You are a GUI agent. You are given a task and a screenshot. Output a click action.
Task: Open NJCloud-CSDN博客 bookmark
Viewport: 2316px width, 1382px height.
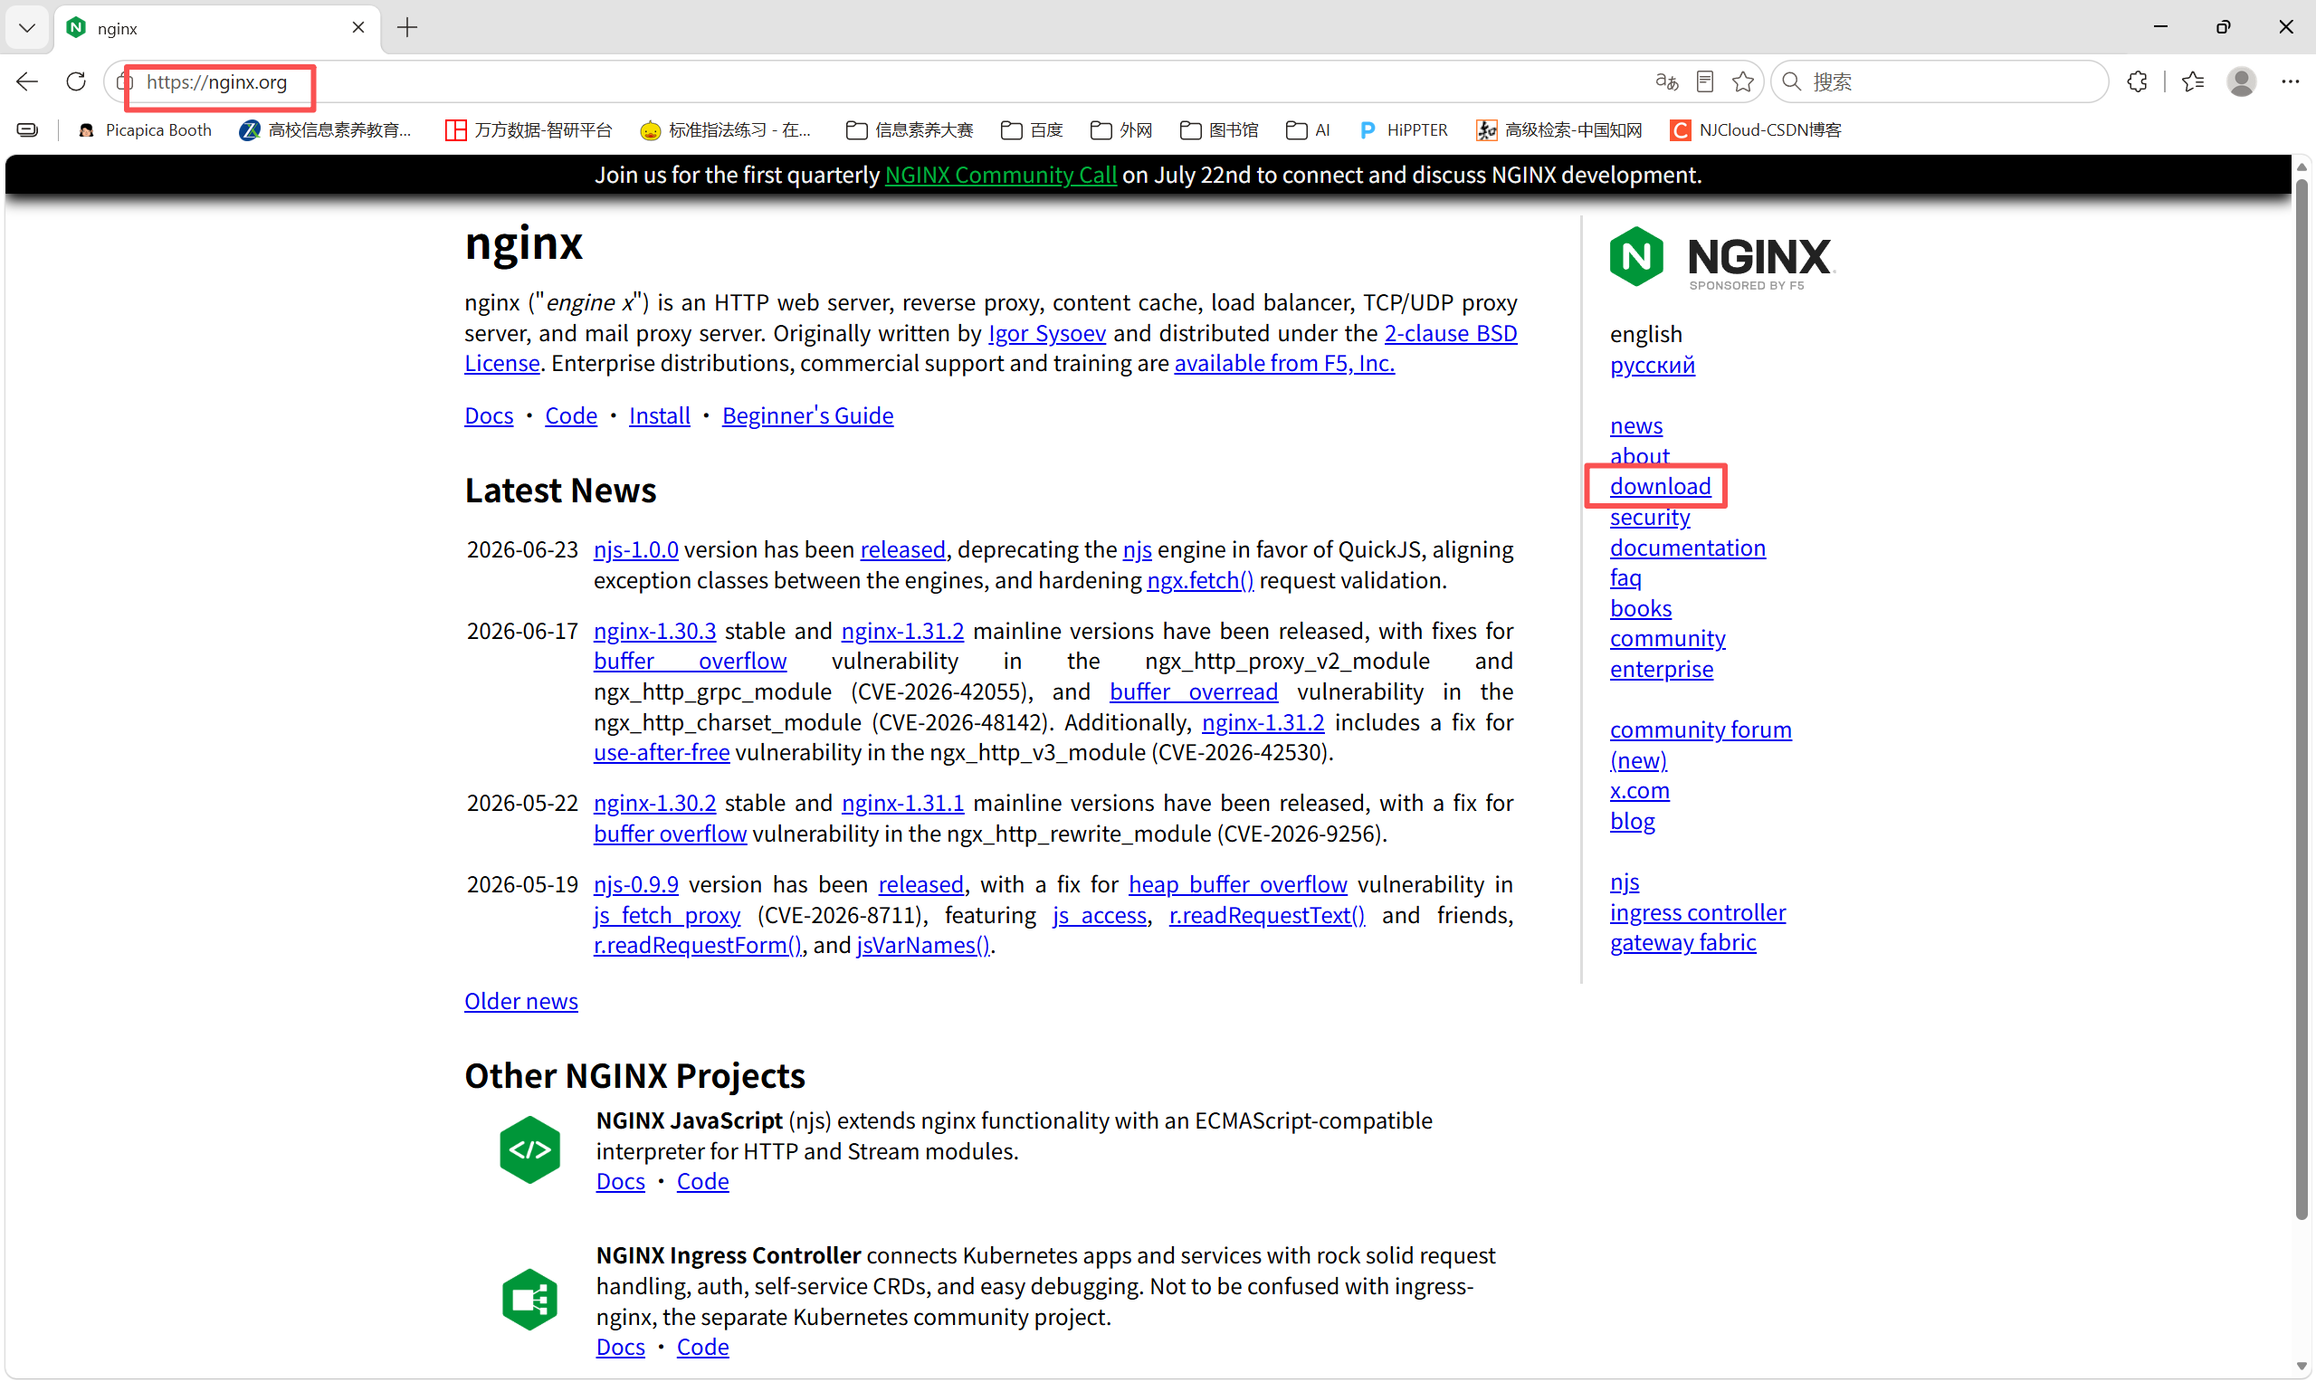coord(1757,130)
